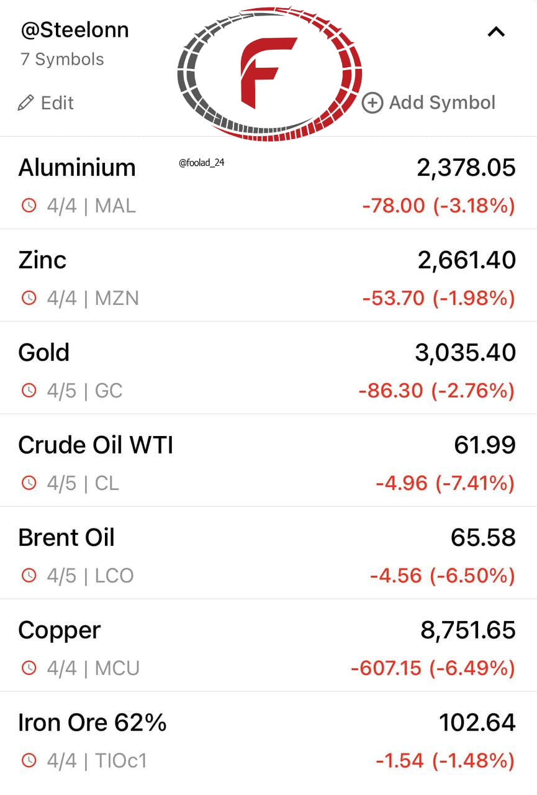Tap the clock icon beside Copper MCU
The width and height of the screenshot is (537, 795).
point(29,668)
